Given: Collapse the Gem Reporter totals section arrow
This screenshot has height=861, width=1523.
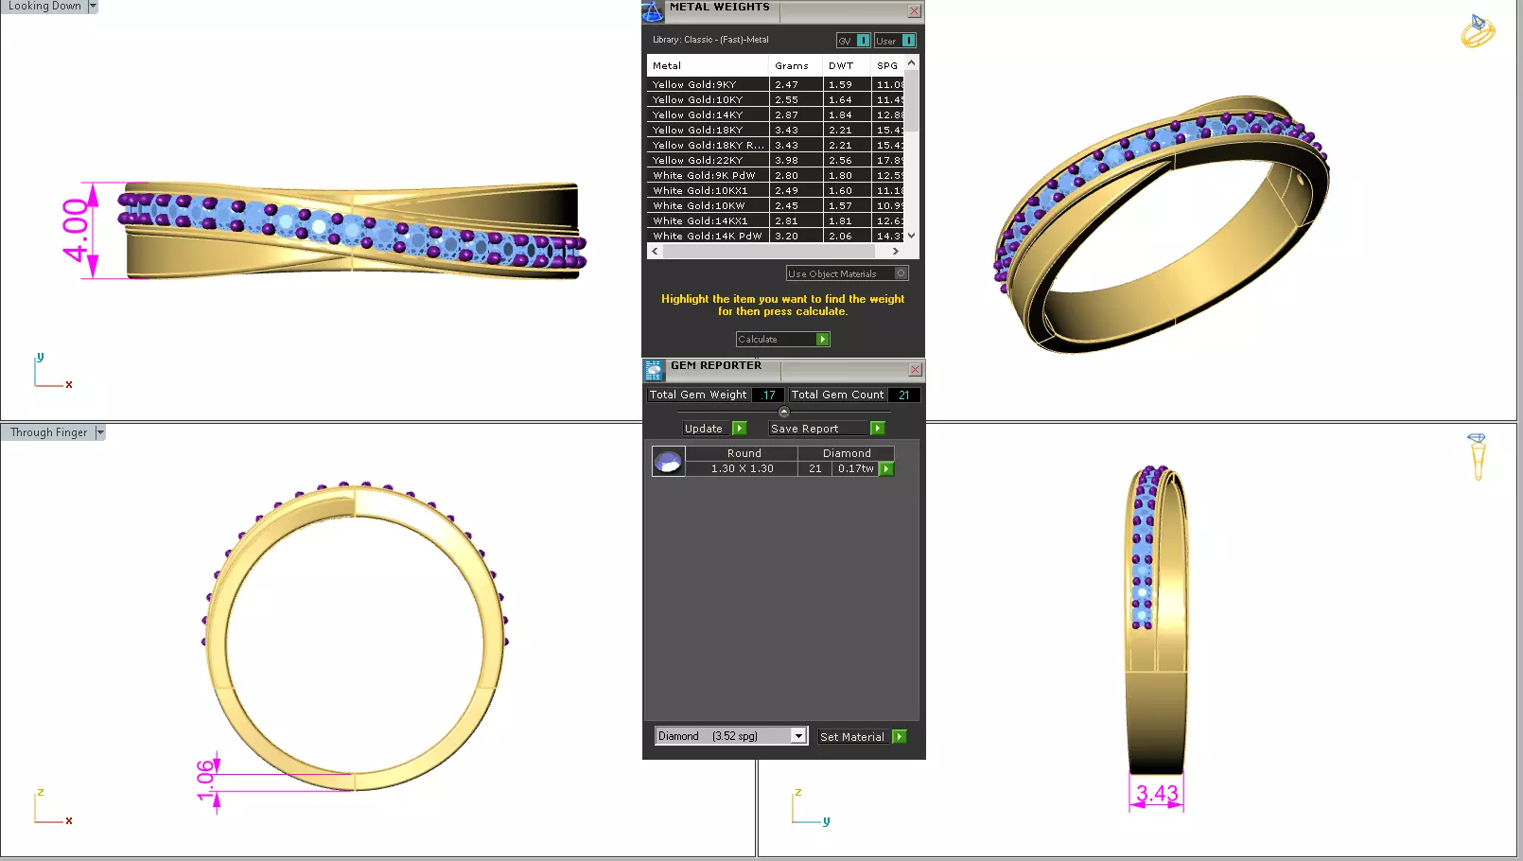Looking at the screenshot, I should pos(783,412).
